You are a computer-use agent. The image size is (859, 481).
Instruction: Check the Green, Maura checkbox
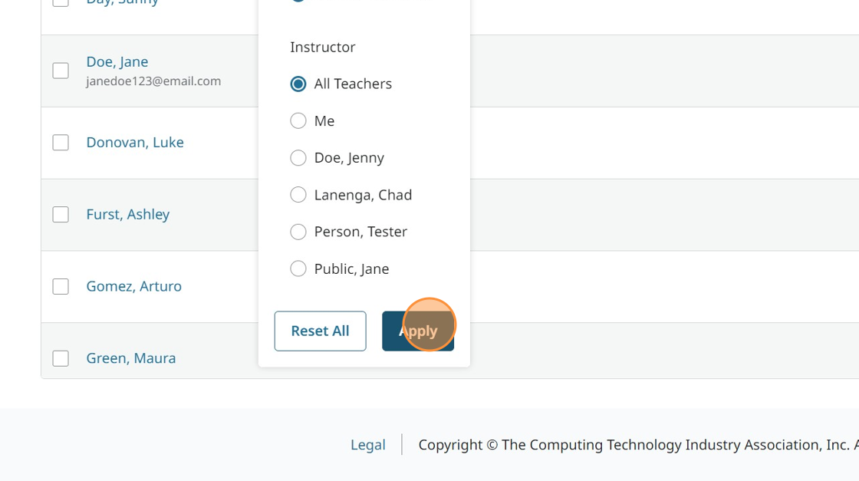point(61,358)
